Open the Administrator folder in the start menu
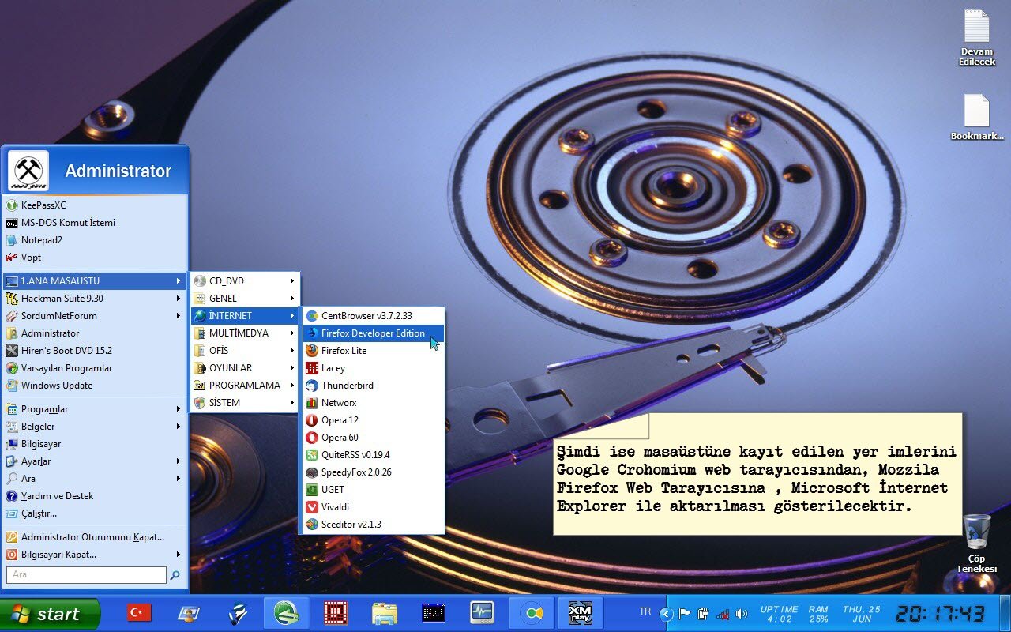Viewport: 1011px width, 632px height. coord(95,333)
